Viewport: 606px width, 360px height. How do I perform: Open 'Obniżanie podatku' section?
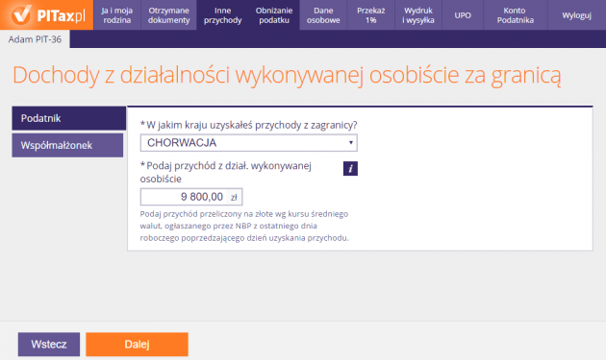click(x=274, y=15)
